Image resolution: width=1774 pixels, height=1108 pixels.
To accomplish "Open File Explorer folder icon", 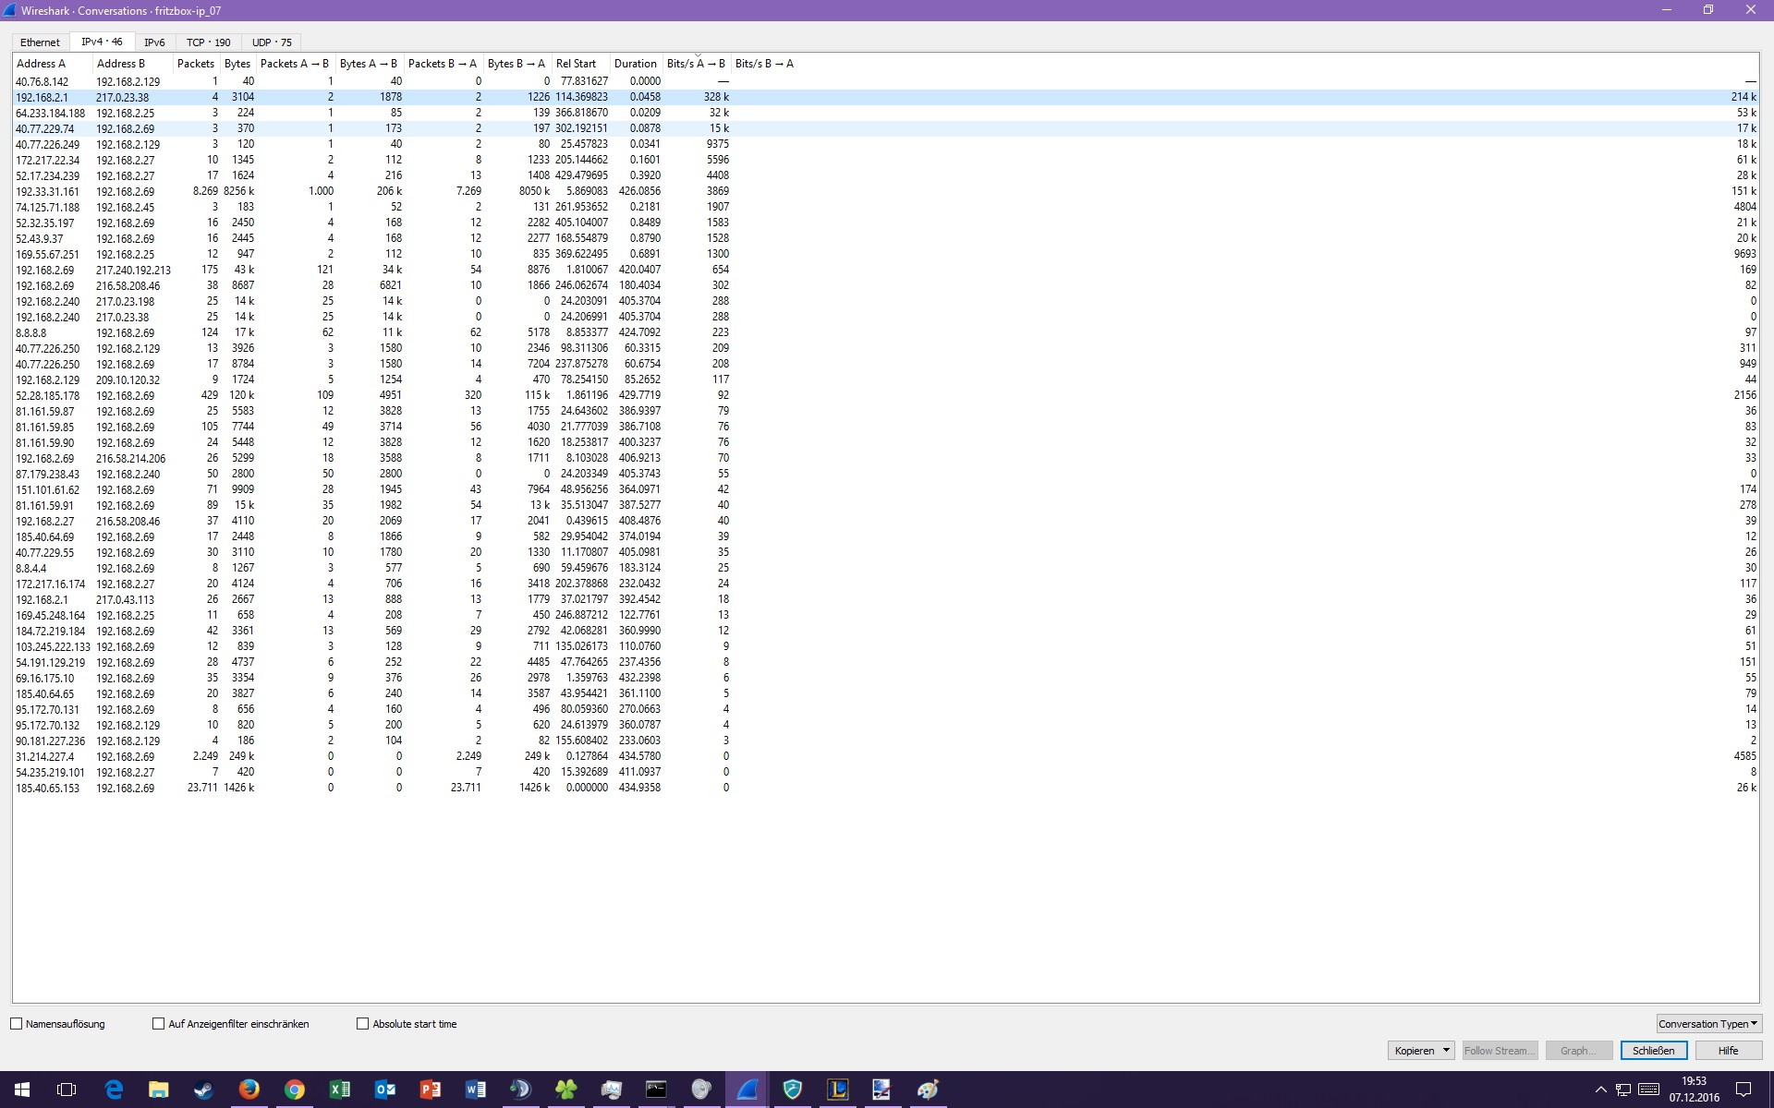I will point(158,1090).
